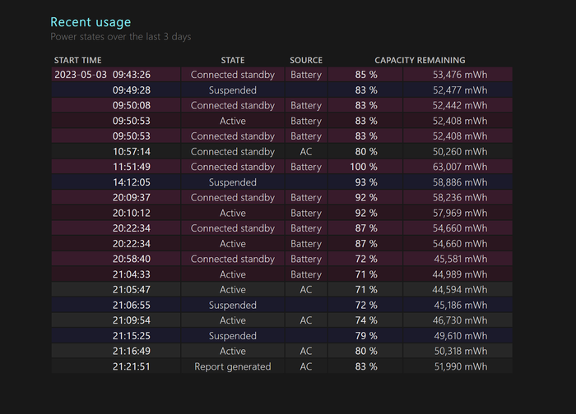Click the Suspended state at 14:12:05
The height and width of the screenshot is (414, 576).
233,182
